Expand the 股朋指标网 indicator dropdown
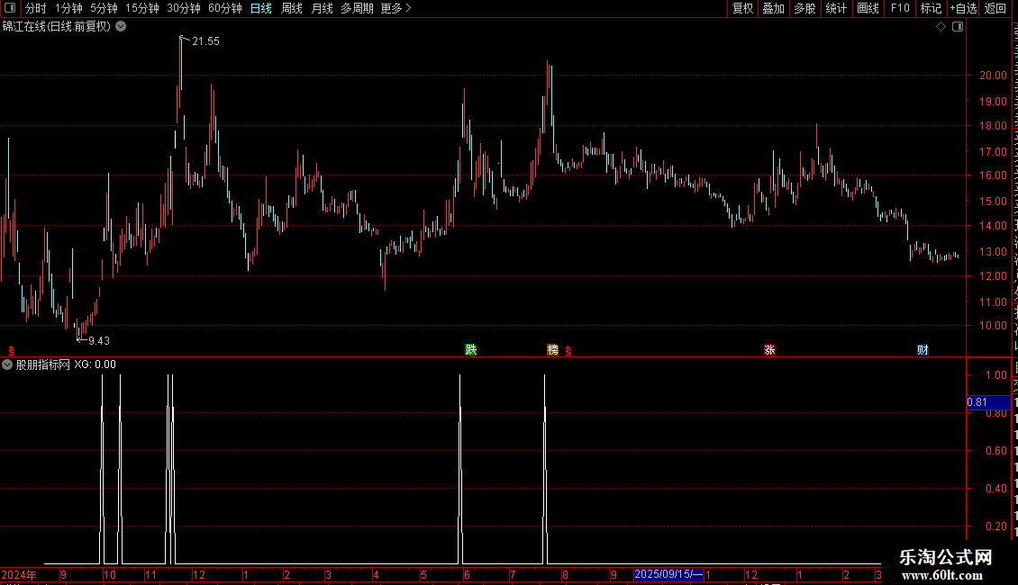Screen dimensions: 1018x585 tap(7, 364)
